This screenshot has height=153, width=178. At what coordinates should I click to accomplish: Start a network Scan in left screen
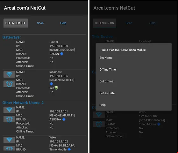[x=40, y=23]
